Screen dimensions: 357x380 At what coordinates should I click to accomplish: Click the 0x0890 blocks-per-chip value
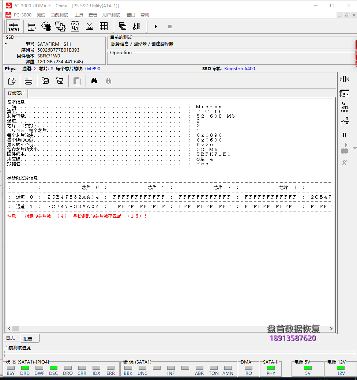click(93, 69)
